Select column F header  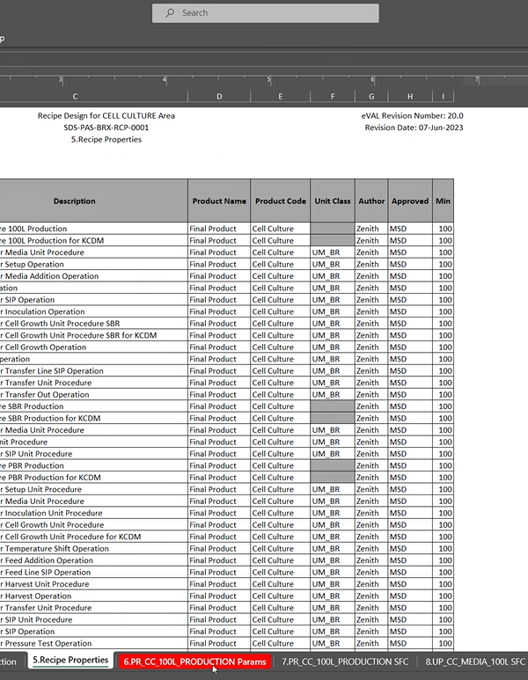333,96
